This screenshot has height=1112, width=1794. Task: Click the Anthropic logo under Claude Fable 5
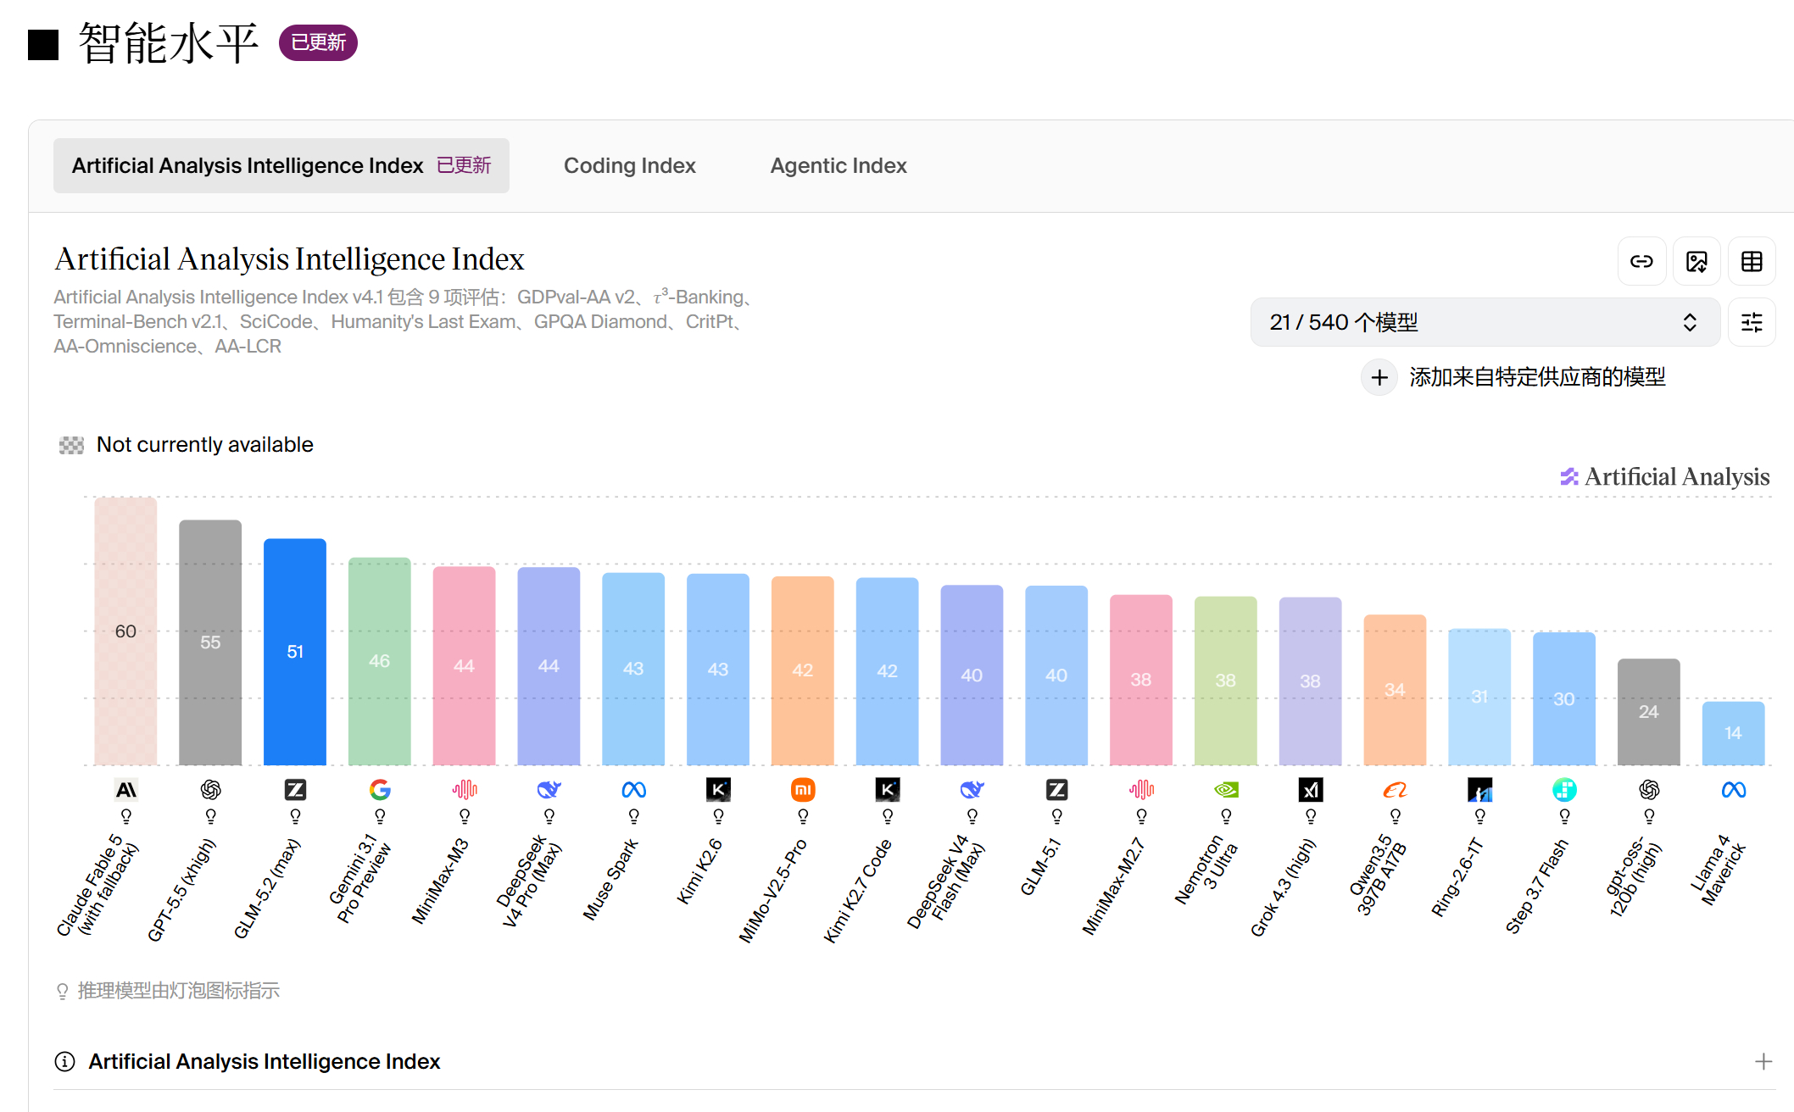(x=125, y=790)
